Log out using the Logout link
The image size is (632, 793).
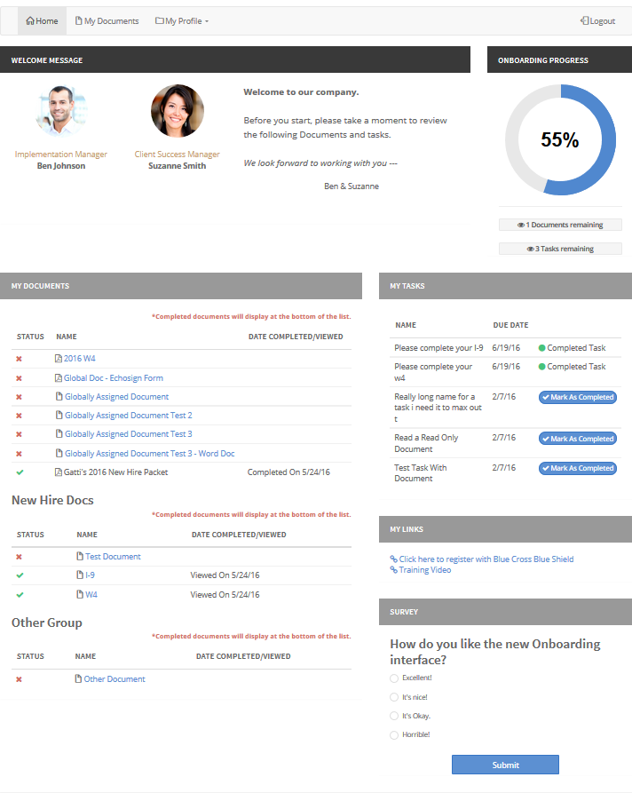[x=597, y=20]
